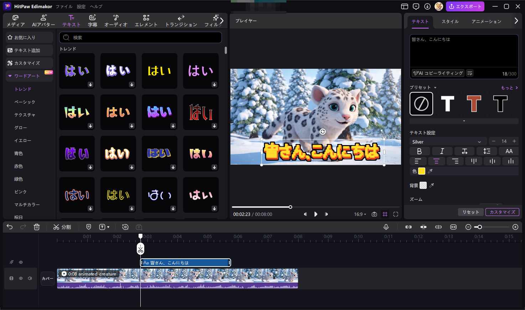Click テキスト追加 add text
Image resolution: width=525 pixels, height=310 pixels.
tap(30, 50)
